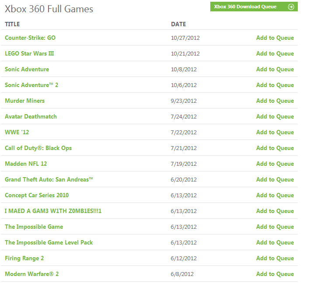Image resolution: width=310 pixels, height=283 pixels.
Task: Add Counter-Strike: GO to the queue
Action: [x=275, y=38]
